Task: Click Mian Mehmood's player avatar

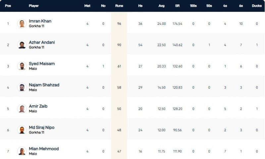Action: click(22, 151)
